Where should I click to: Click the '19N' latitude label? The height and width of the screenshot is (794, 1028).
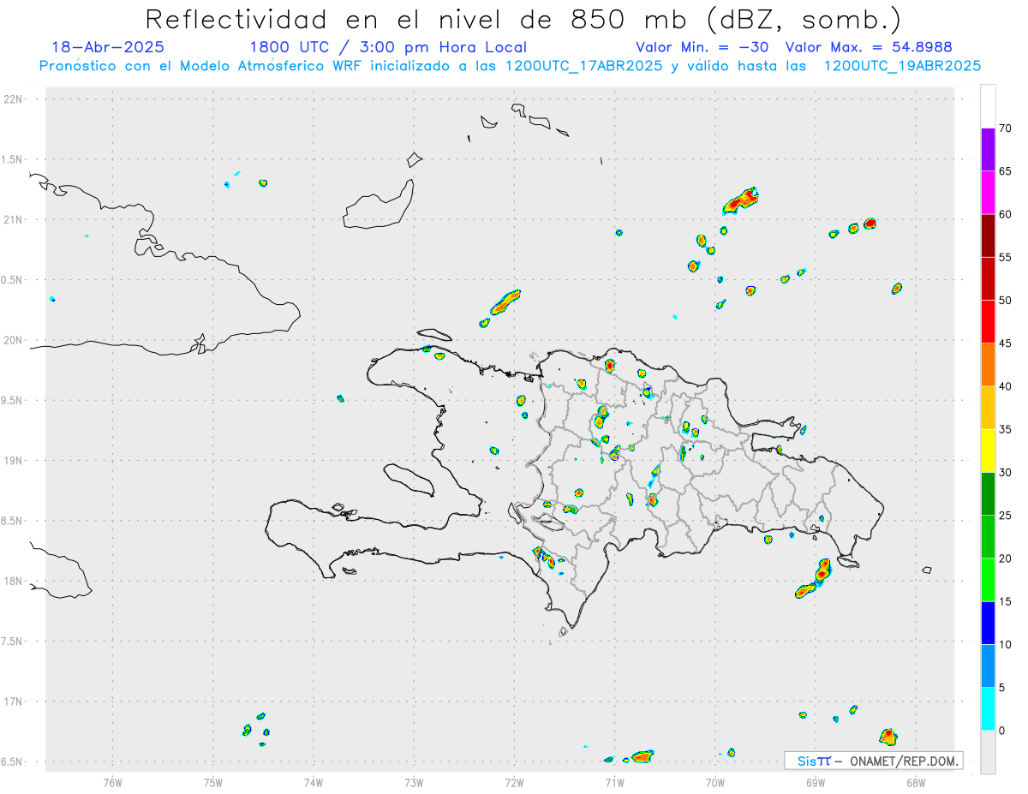point(14,460)
